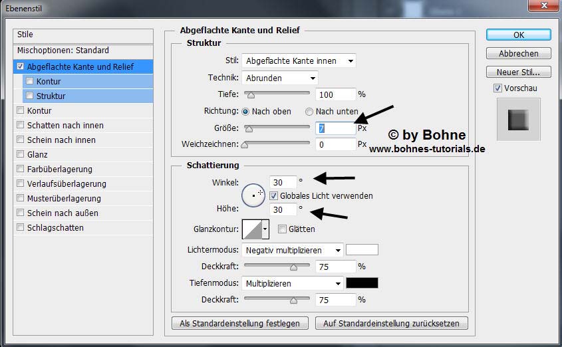Click the Winkel angle input field
Screen dimensions: 562x347
283,182
